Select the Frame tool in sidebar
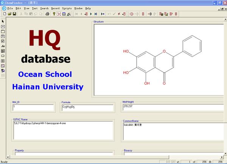The height and width of the screenshot is (164, 227). (3, 31)
